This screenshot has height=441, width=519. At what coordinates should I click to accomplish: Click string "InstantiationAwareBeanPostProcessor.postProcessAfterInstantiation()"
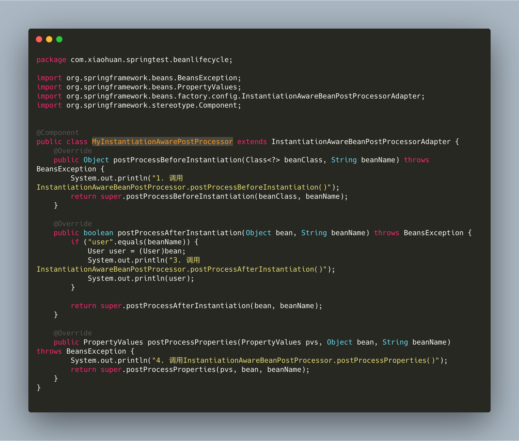point(182,269)
